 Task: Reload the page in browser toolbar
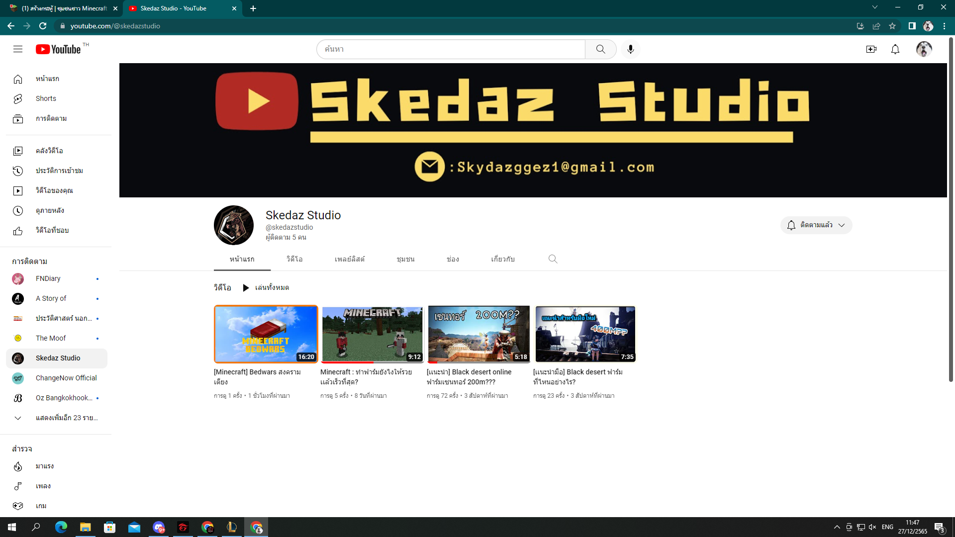click(x=43, y=26)
